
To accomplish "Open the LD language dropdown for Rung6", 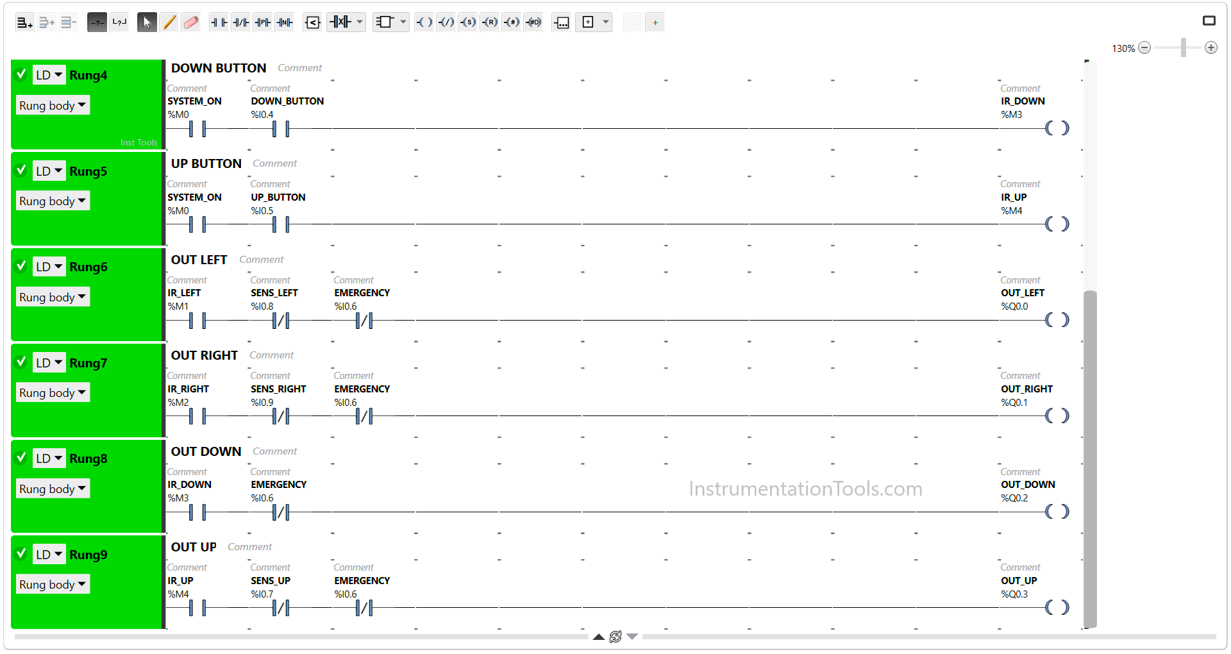I will coord(49,267).
